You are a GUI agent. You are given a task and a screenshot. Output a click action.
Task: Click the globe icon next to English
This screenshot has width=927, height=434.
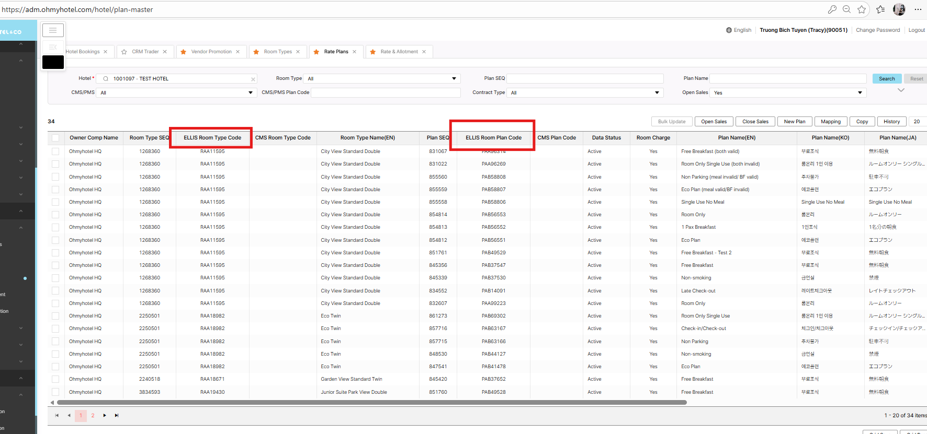click(729, 30)
